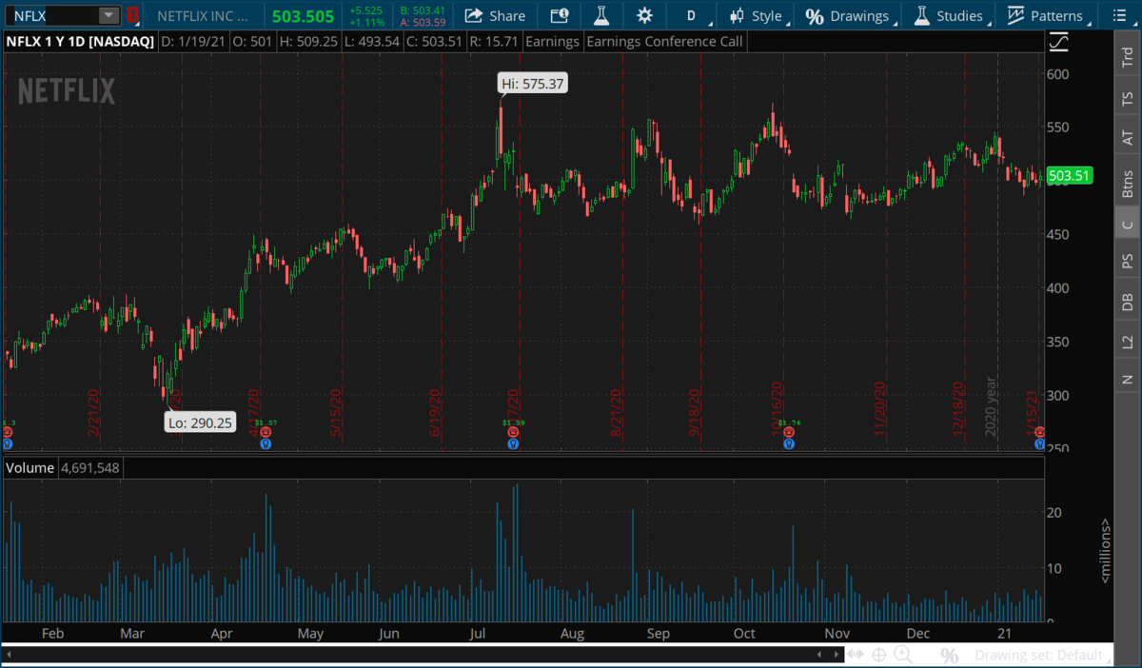Open the hamburger menu at toolbar end
The height and width of the screenshot is (668, 1142).
(1117, 15)
